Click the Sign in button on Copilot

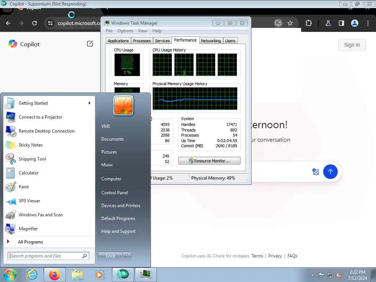click(352, 45)
